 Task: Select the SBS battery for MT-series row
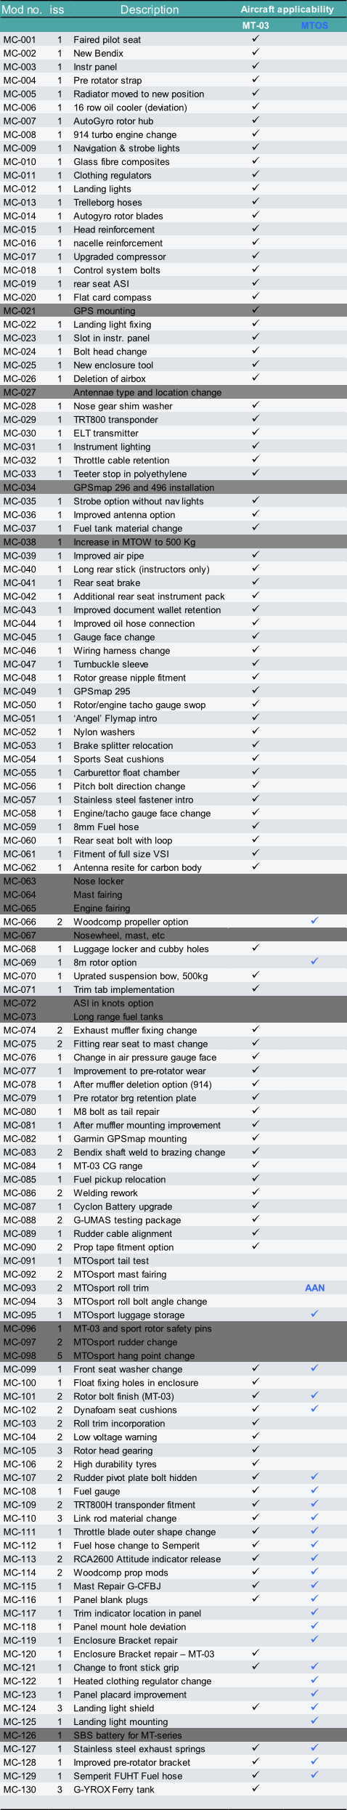tap(173, 1735)
